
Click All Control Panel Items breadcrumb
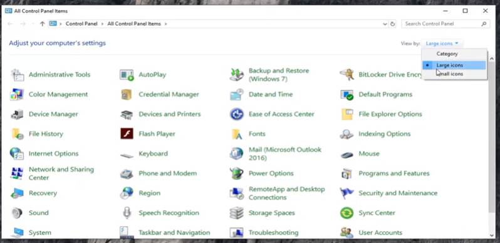click(134, 24)
